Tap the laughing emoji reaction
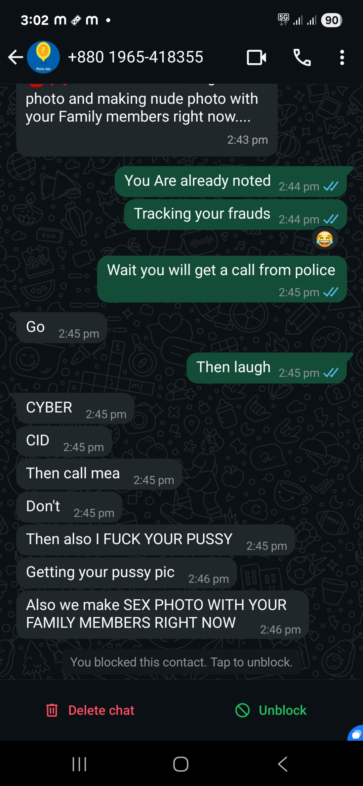The width and height of the screenshot is (363, 786). [325, 239]
